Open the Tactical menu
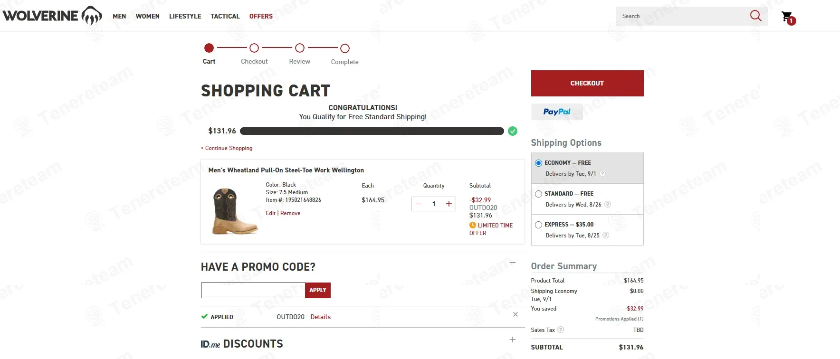 coord(225,16)
